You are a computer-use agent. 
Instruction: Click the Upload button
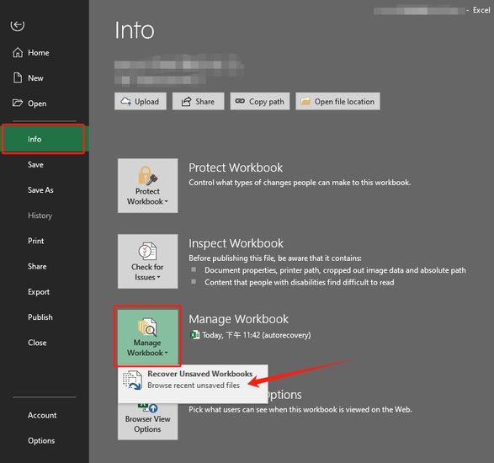pyautogui.click(x=141, y=101)
